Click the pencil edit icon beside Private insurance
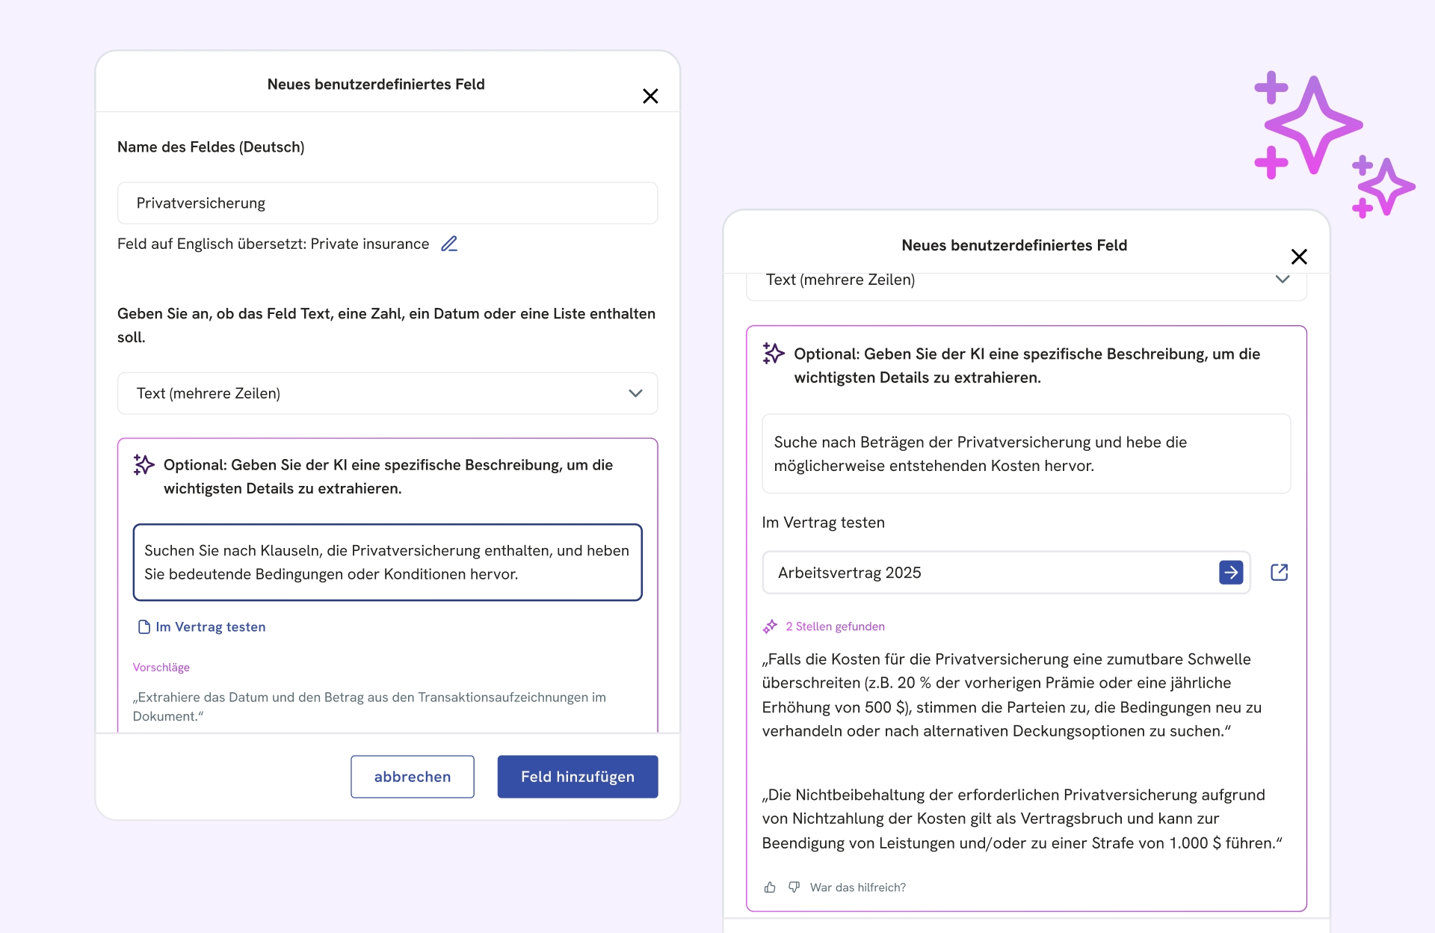 coord(449,244)
